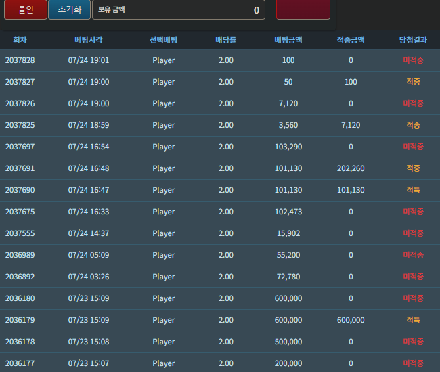The image size is (440, 372).
Task: Click bet amount 3,560
Action: (288, 125)
